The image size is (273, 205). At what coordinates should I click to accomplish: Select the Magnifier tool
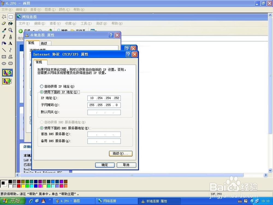(10, 30)
